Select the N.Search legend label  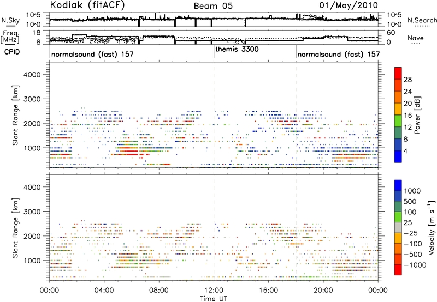[422, 20]
